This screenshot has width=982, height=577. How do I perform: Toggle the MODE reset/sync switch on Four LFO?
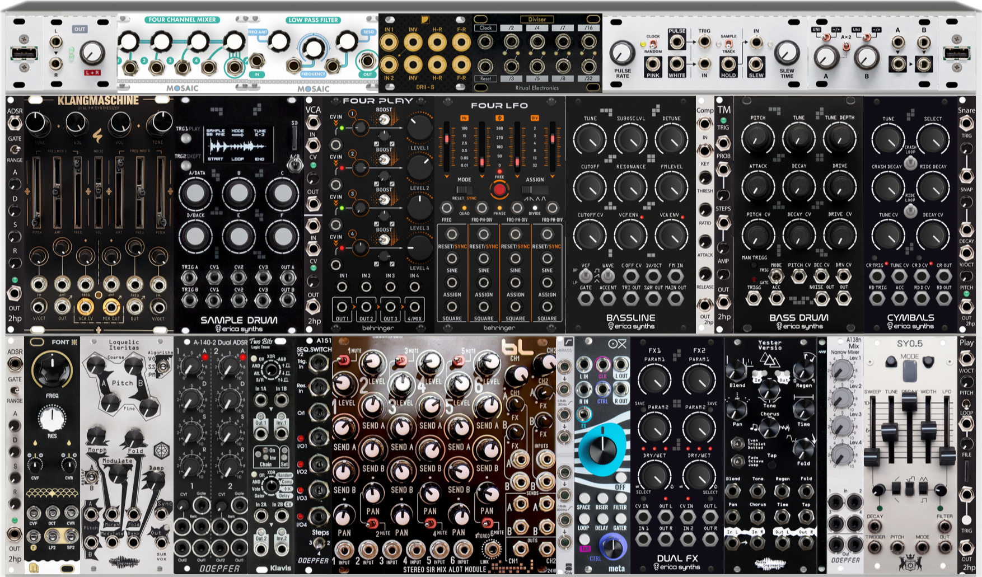[464, 190]
